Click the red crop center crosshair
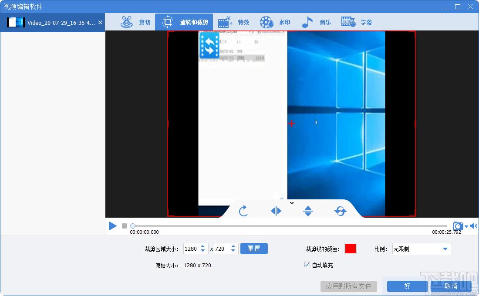Image resolution: width=479 pixels, height=296 pixels. click(x=291, y=124)
